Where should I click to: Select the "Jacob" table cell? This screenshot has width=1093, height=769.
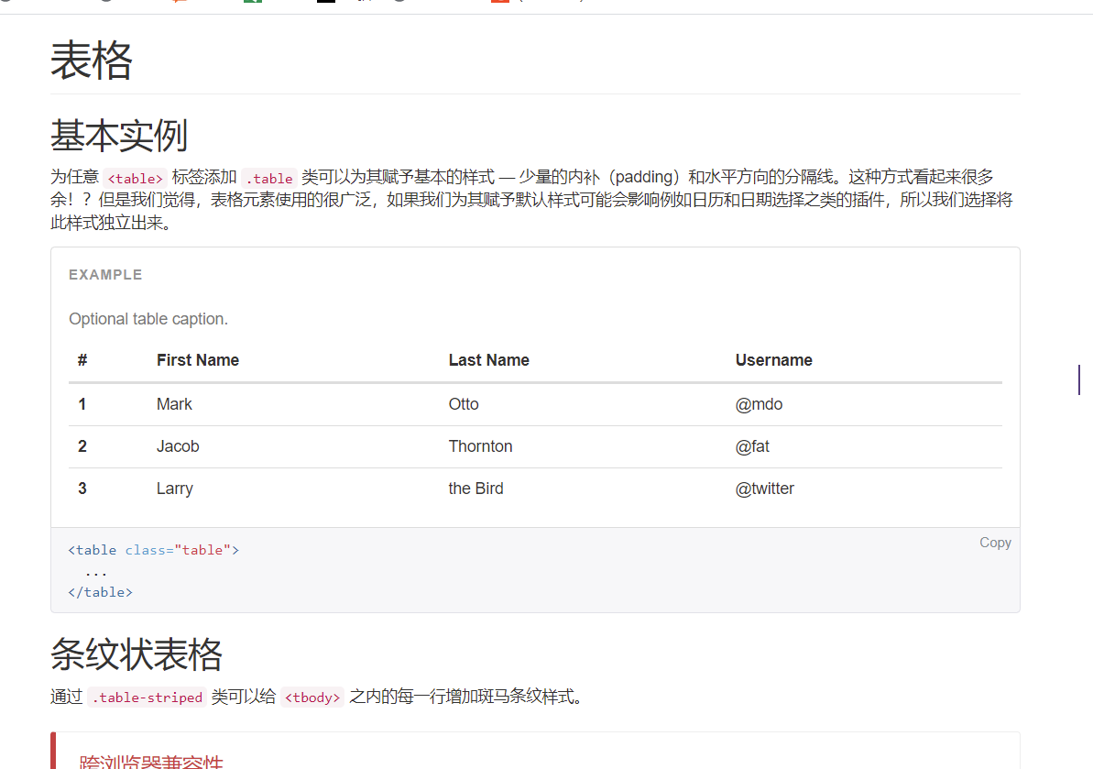(178, 446)
